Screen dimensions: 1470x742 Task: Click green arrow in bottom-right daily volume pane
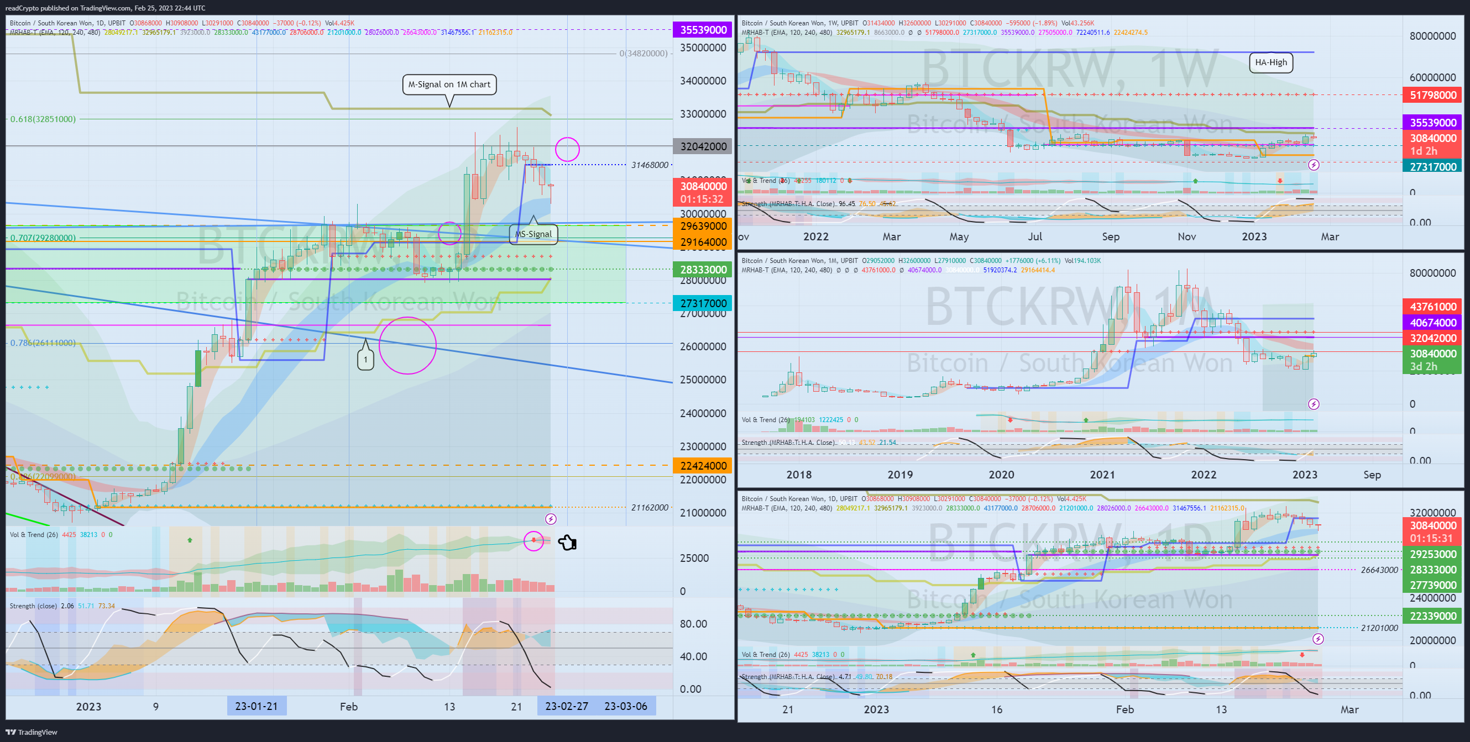click(x=973, y=655)
